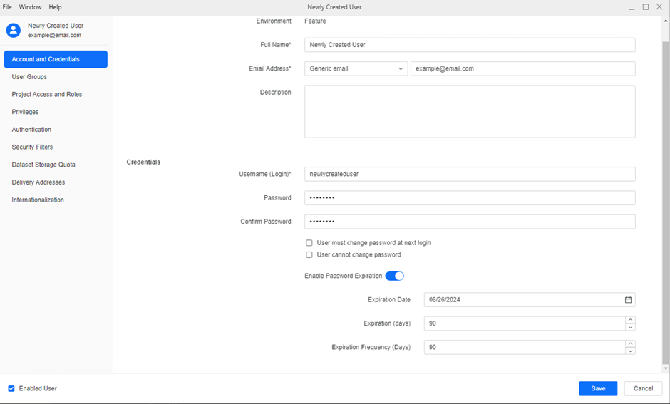Click the user profile avatar icon
The height and width of the screenshot is (404, 670).
[13, 30]
